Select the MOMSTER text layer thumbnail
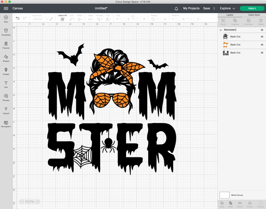 [225, 53]
